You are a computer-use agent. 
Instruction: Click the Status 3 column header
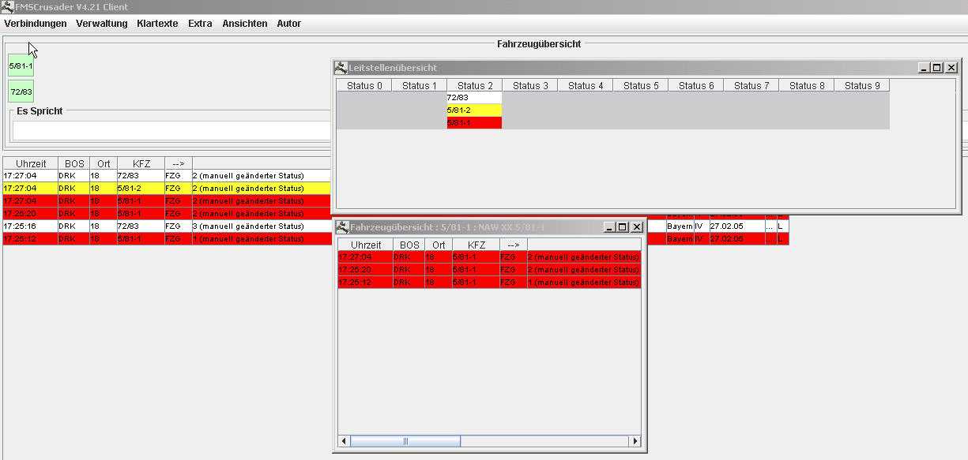(529, 86)
